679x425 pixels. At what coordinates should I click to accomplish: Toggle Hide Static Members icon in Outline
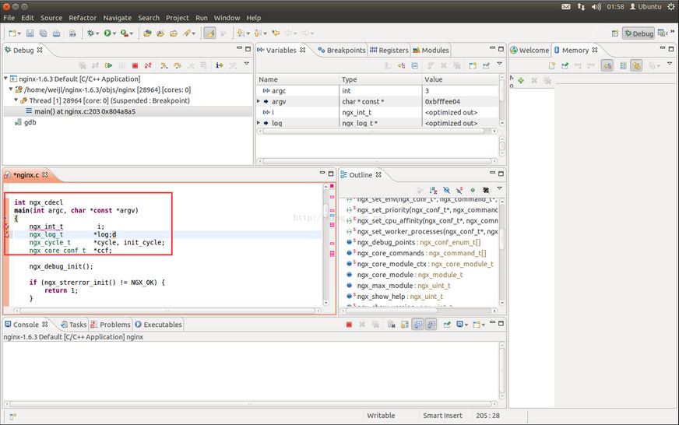pyautogui.click(x=459, y=190)
